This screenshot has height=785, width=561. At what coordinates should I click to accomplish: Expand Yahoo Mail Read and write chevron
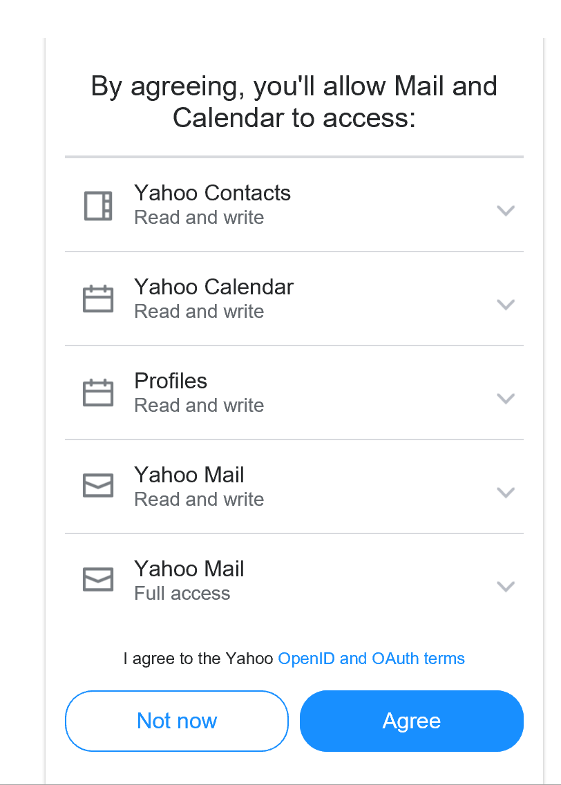(506, 493)
